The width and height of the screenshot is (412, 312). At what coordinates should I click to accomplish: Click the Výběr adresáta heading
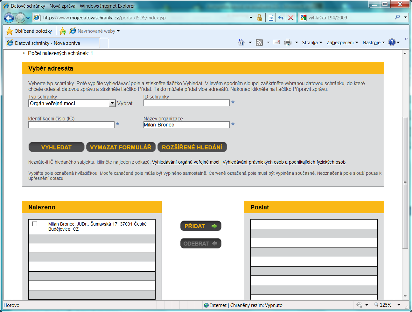tap(51, 68)
